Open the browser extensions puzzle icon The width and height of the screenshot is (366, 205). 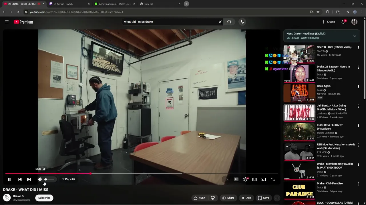(328, 12)
